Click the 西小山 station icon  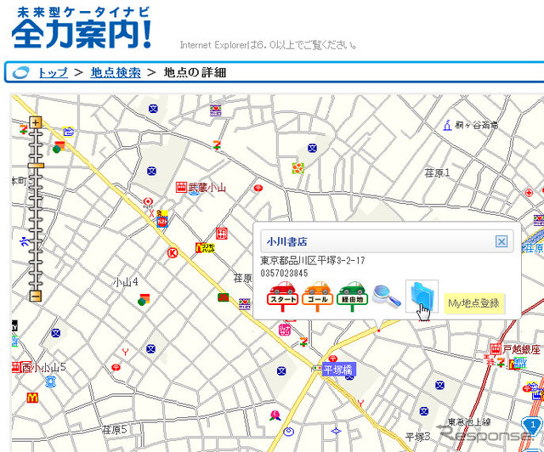click(17, 367)
